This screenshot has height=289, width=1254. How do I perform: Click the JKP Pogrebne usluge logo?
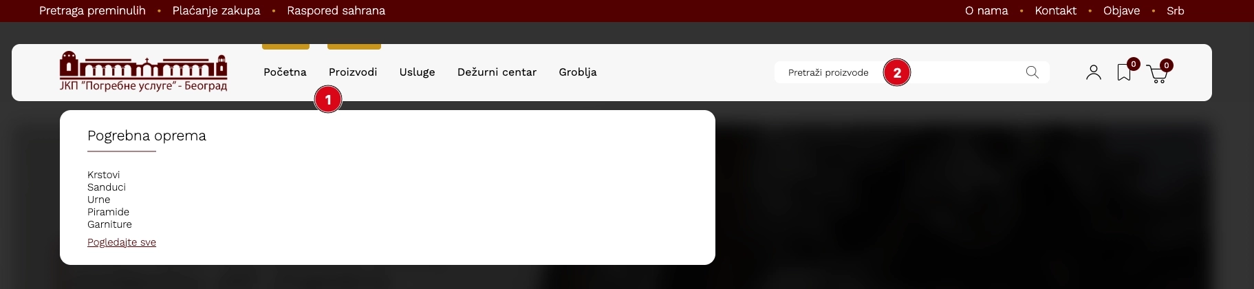coord(143,72)
